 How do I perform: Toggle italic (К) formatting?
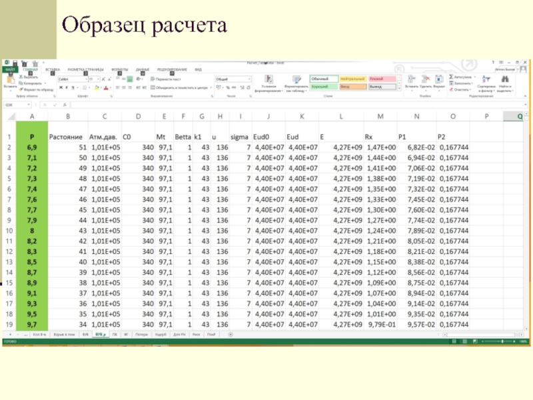pos(67,88)
